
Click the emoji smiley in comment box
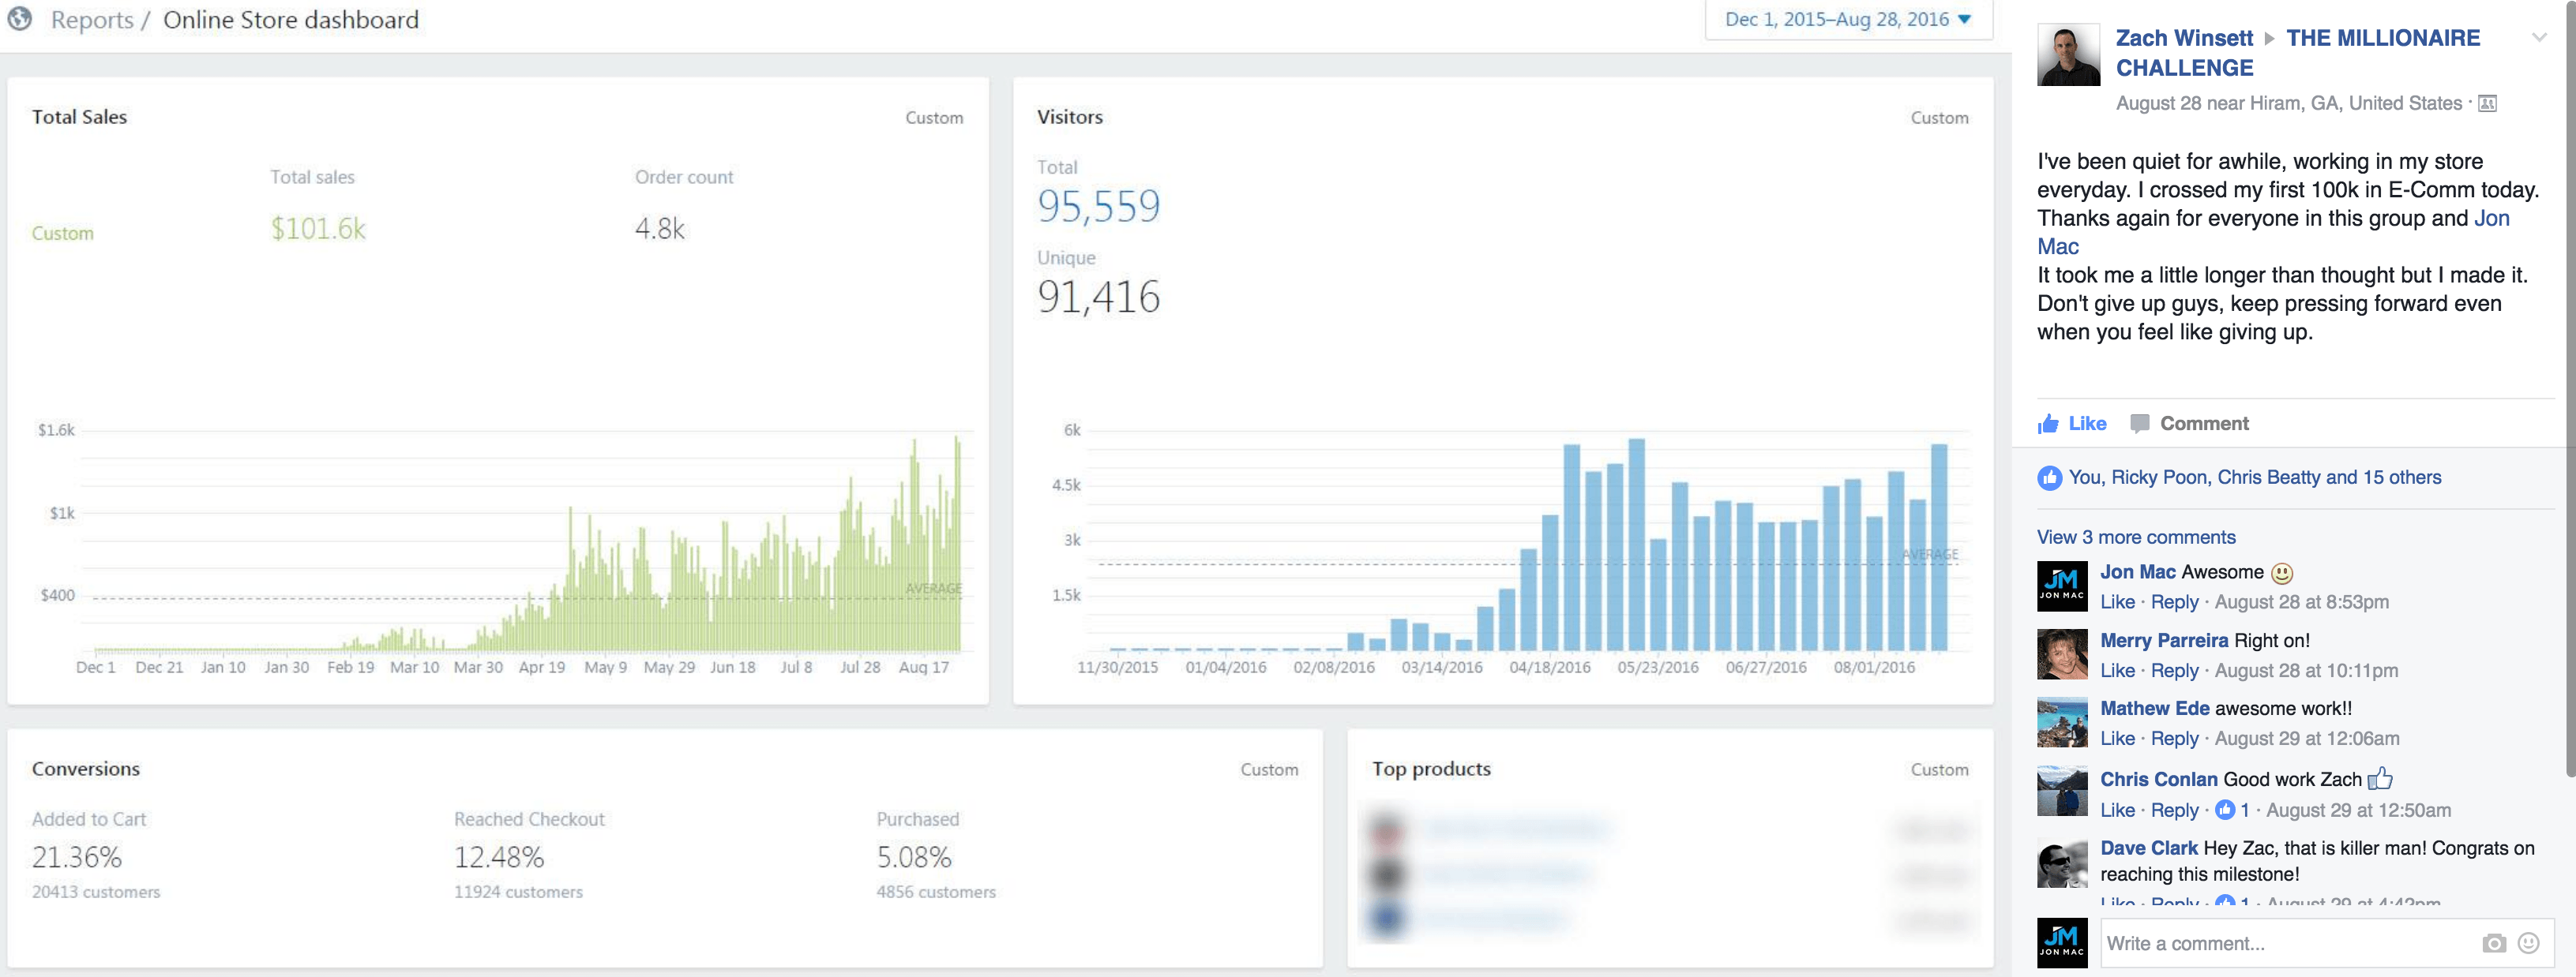tap(2528, 943)
